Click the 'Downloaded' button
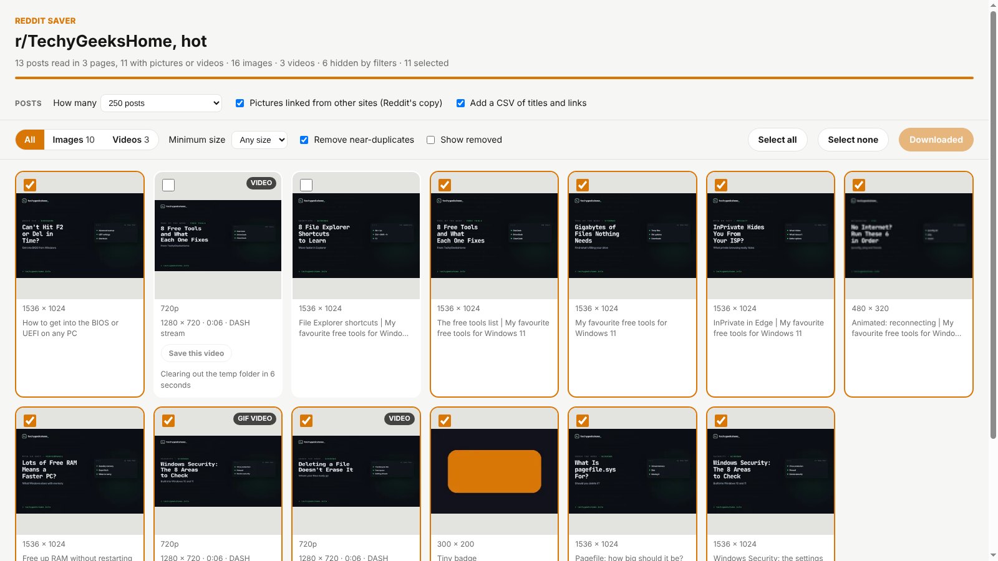 (x=936, y=140)
